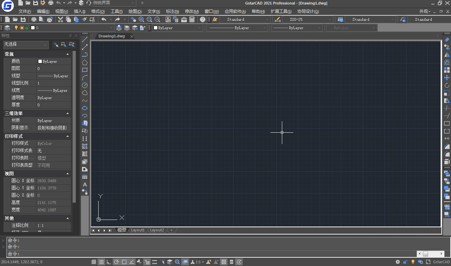
Task: Open the Quick Calculator icon
Action: [x=192, y=19]
